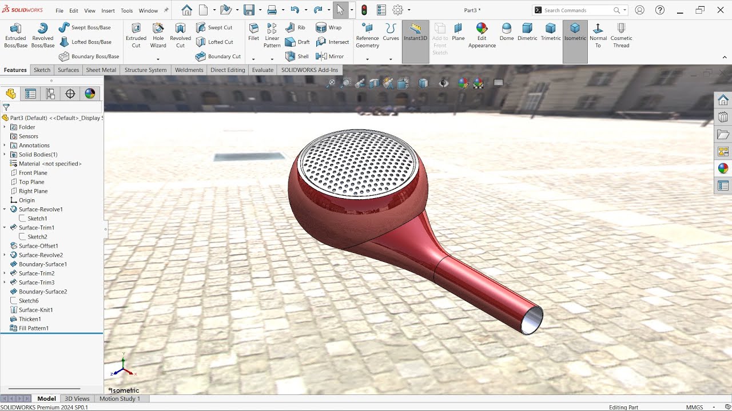Expand the Surface-Trim2 feature
The width and height of the screenshot is (732, 411).
point(5,273)
